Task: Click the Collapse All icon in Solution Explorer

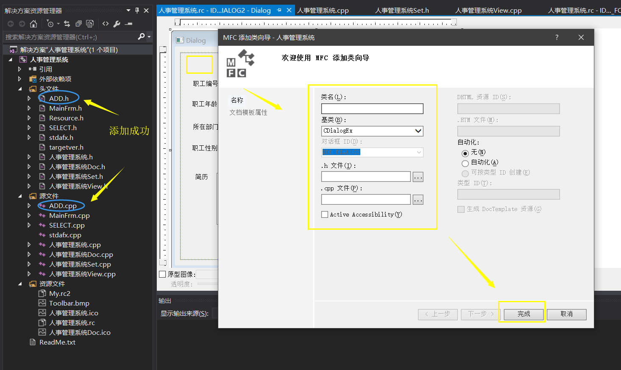Action: 78,24
